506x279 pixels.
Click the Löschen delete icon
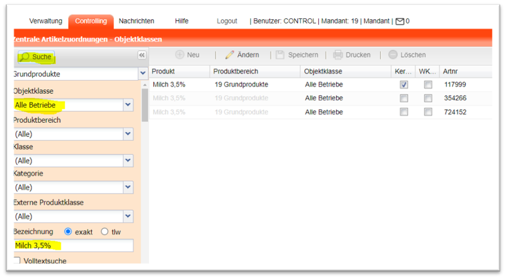click(393, 55)
